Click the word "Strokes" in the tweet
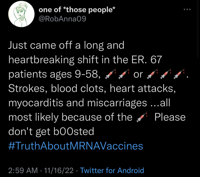 [27, 88]
